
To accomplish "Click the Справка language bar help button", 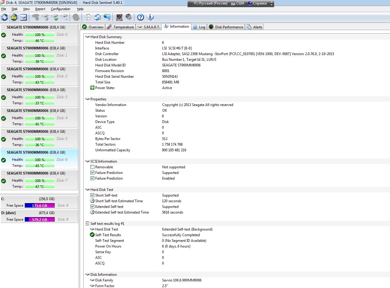I will point(257,3).
